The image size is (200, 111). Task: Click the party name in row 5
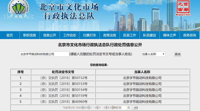tap(142, 102)
